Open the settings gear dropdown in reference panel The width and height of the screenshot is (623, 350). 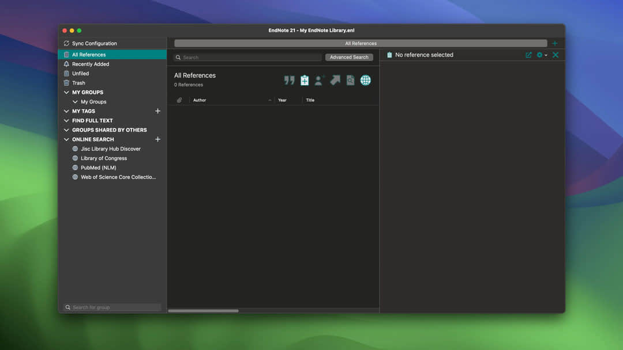pyautogui.click(x=541, y=55)
